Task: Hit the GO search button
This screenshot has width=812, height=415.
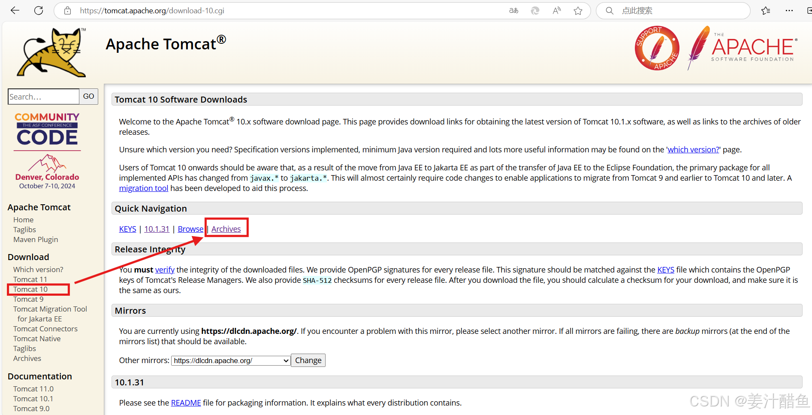Action: [89, 97]
